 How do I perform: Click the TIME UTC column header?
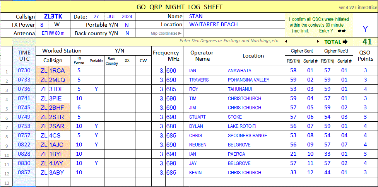(24, 56)
